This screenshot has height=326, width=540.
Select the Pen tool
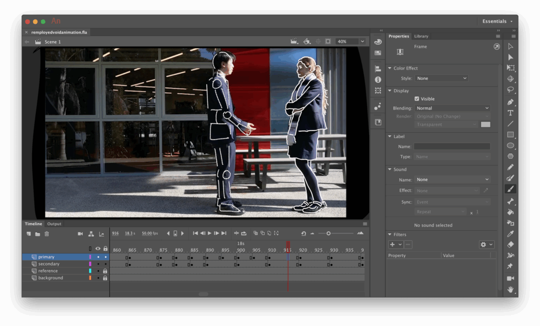510,102
